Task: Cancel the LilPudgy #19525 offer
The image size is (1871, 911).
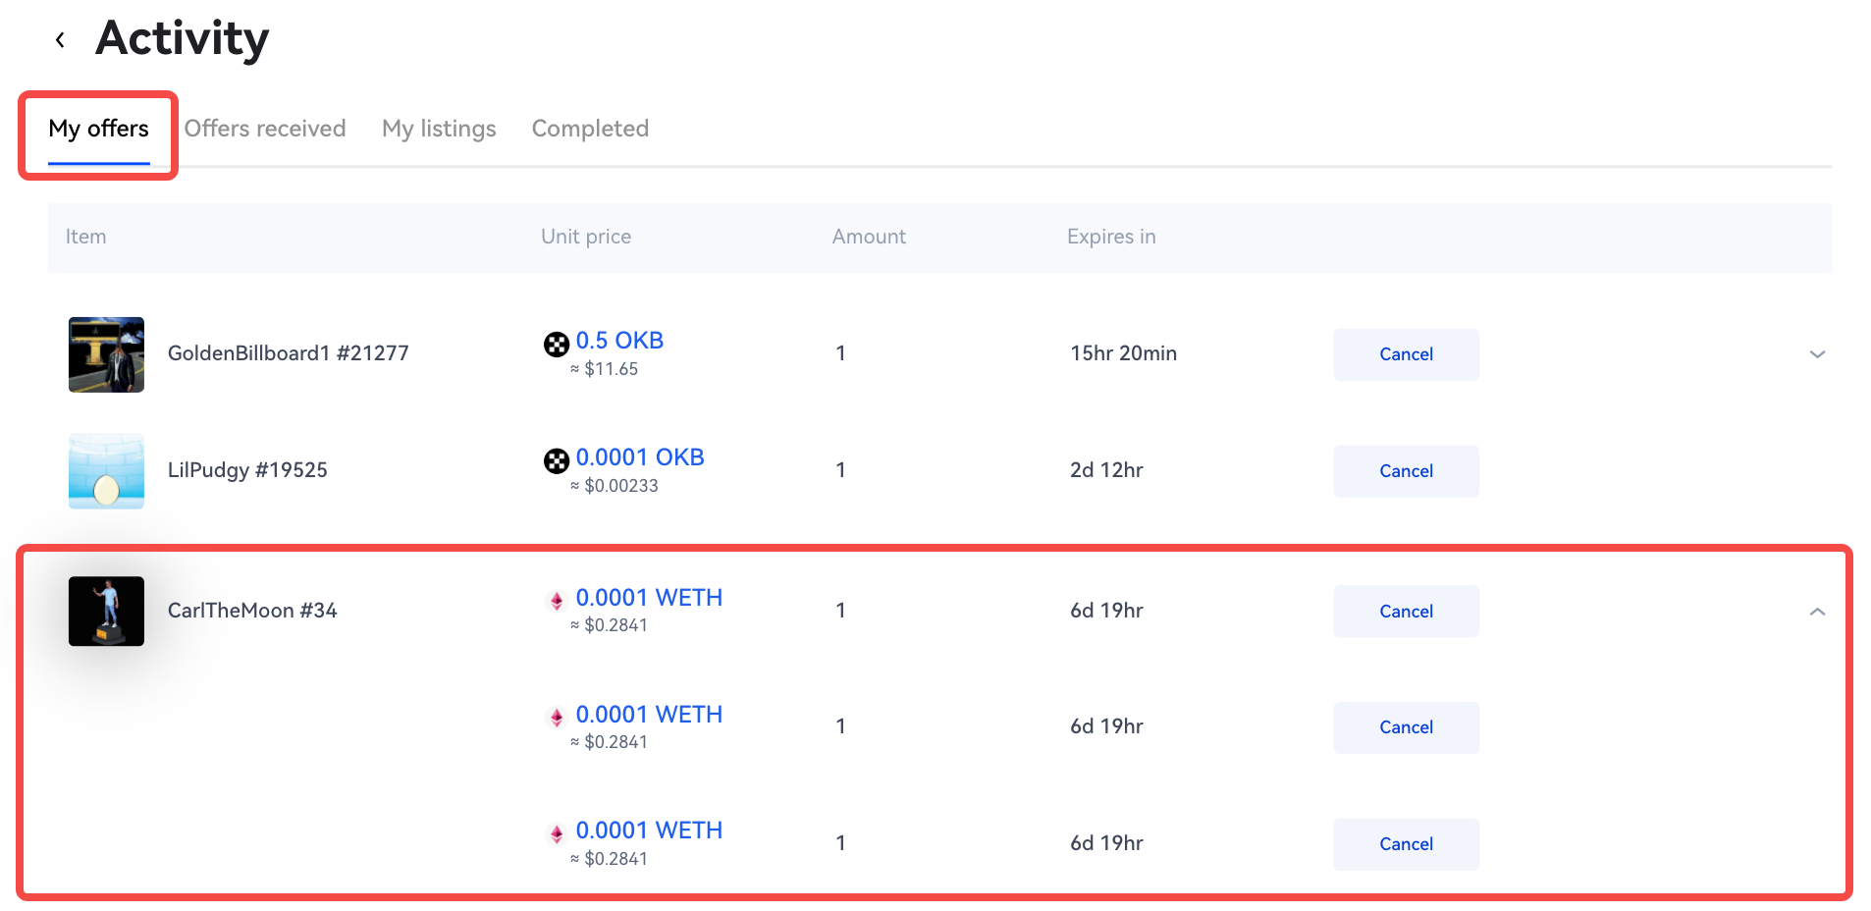Action: [1406, 471]
